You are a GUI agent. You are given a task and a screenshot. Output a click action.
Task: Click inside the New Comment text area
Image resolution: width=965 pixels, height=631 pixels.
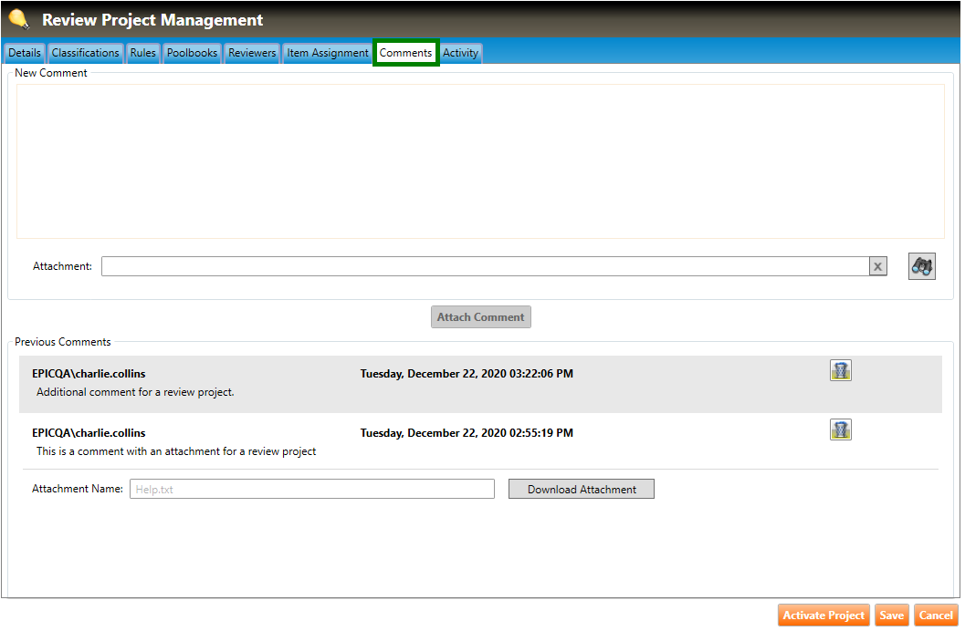(480, 161)
